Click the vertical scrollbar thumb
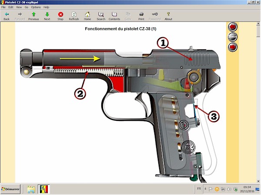Screen dimensions: 261x195 pyautogui.click(x=258, y=31)
